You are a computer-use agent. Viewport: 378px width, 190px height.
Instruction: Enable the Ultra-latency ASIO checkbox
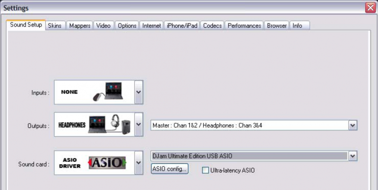tap(206, 171)
